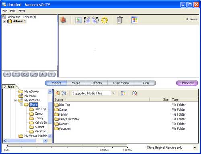
Task: Click the refresh file list icon
Action: (64, 93)
